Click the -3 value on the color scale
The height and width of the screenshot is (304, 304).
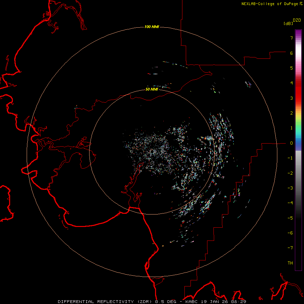(290, 188)
